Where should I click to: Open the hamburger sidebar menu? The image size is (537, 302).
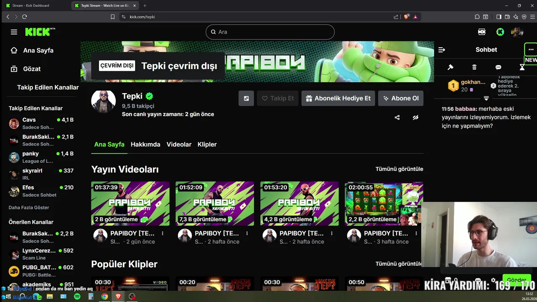coord(14,32)
